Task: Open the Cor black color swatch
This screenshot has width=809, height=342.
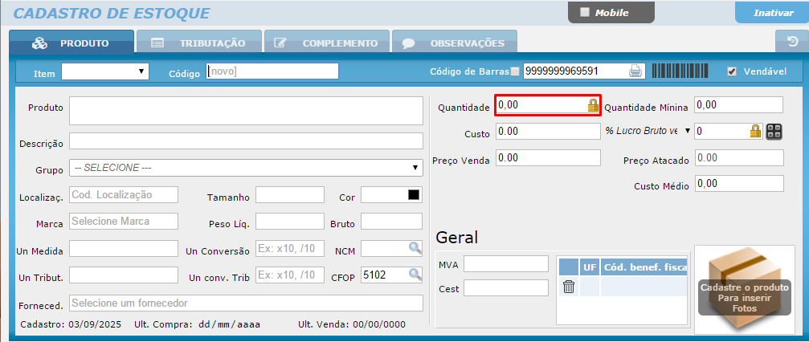Action: (x=414, y=195)
